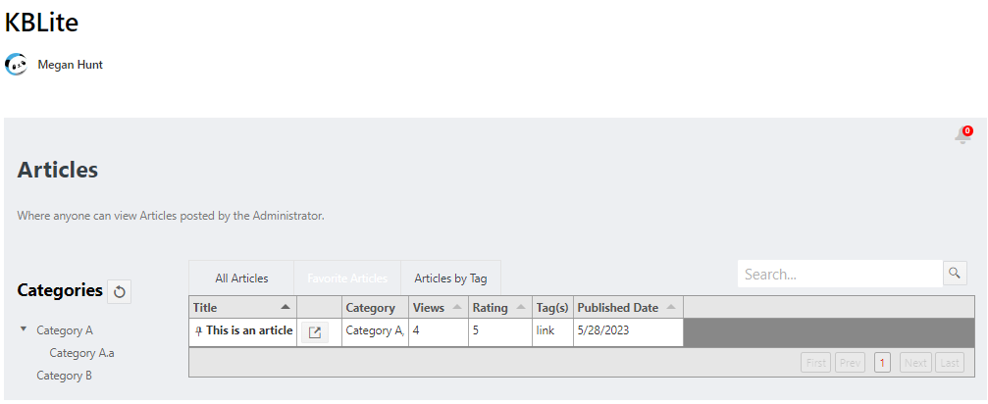Click the search magnifier button
The width and height of the screenshot is (988, 404).
point(955,274)
